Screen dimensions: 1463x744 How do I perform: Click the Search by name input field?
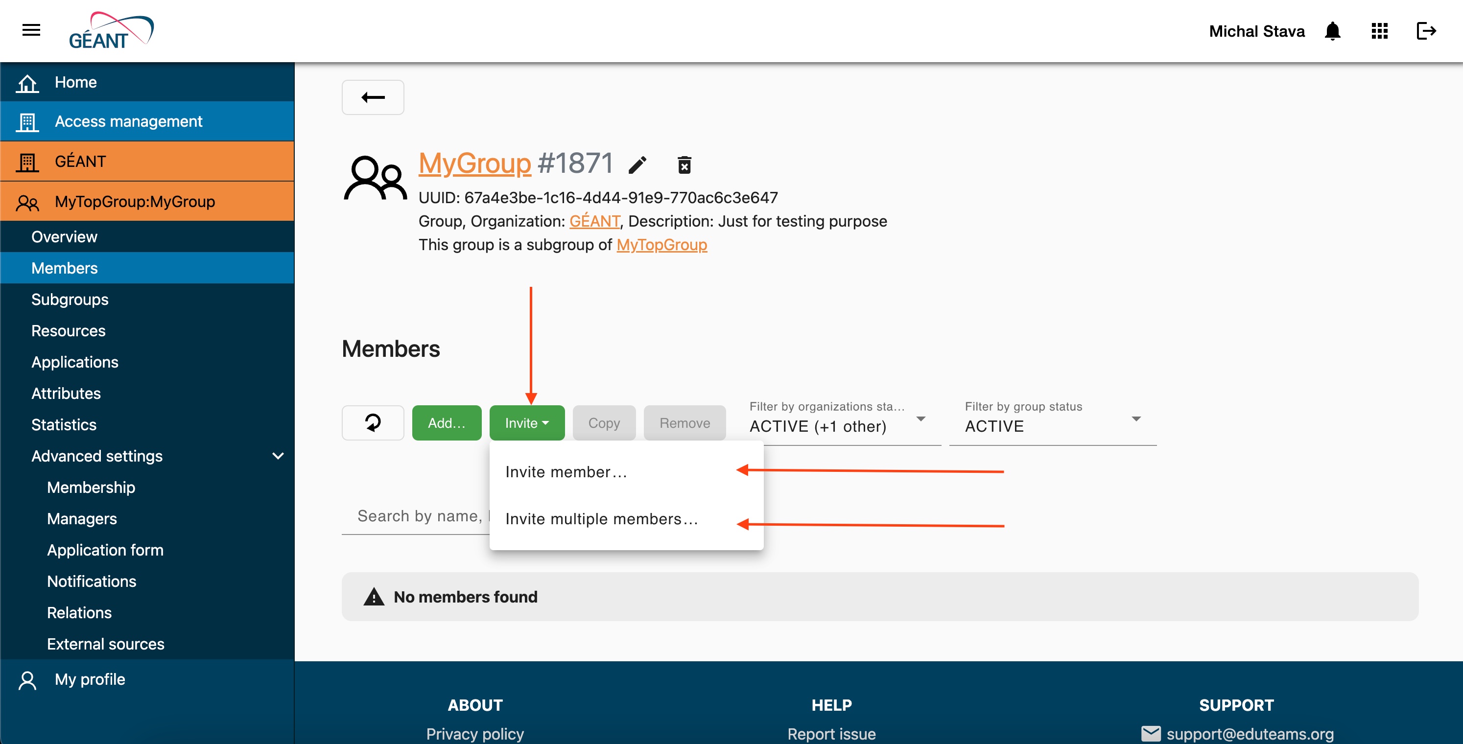tap(416, 516)
